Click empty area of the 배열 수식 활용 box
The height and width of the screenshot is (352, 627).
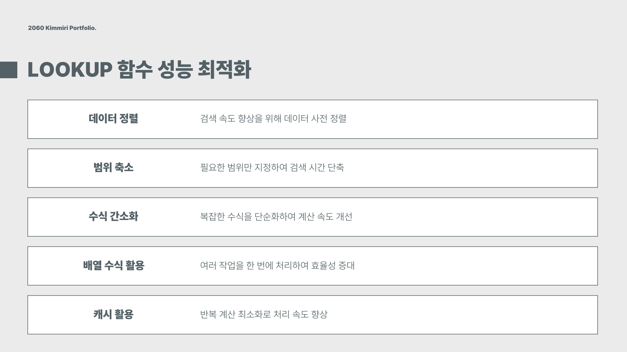(474, 266)
